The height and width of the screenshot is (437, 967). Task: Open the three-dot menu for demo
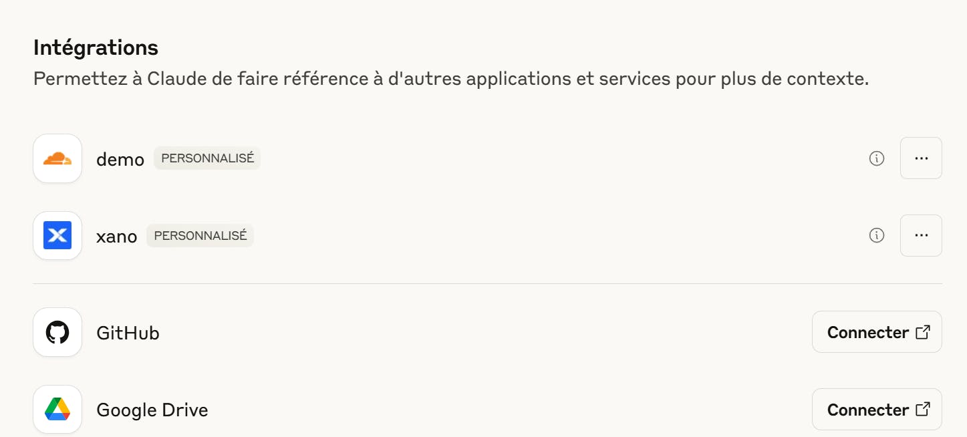coord(921,158)
